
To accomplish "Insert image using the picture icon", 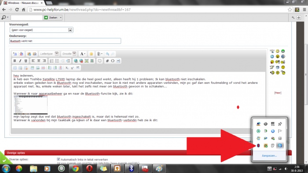I will (87, 61).
